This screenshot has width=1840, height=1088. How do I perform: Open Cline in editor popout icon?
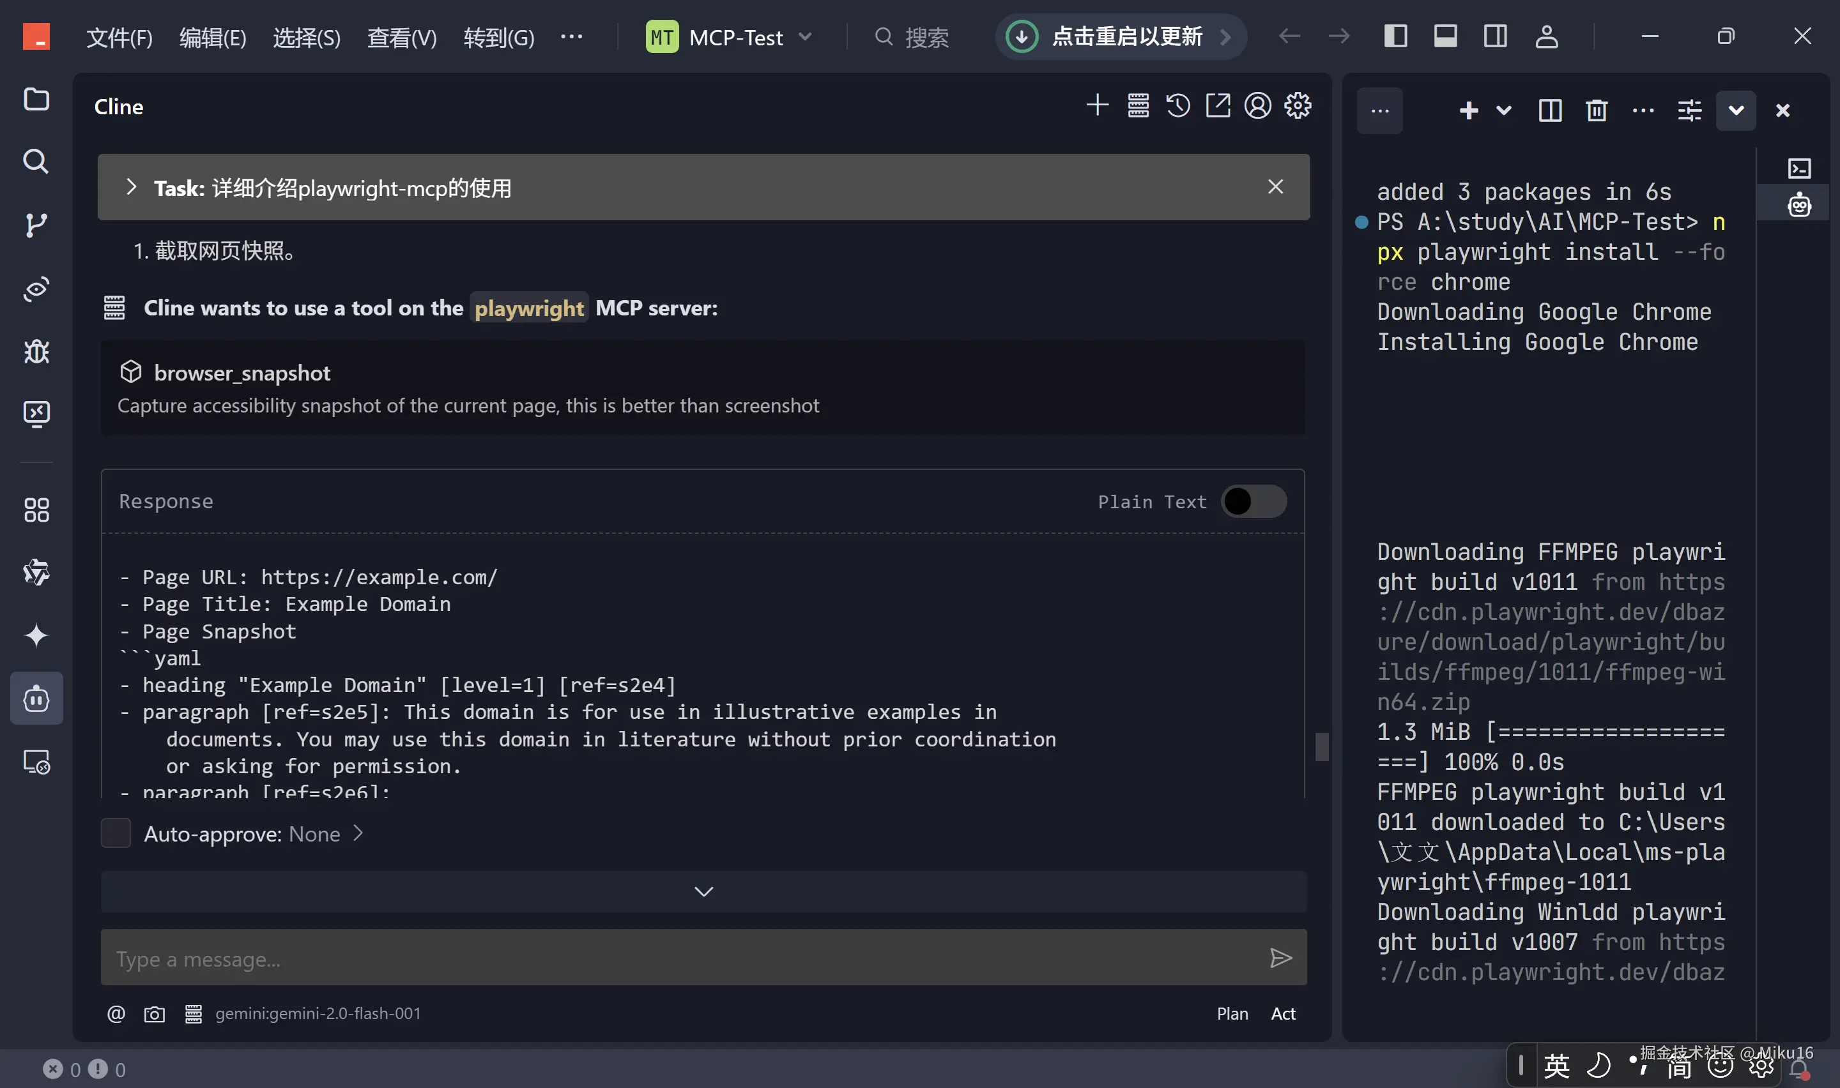point(1218,106)
